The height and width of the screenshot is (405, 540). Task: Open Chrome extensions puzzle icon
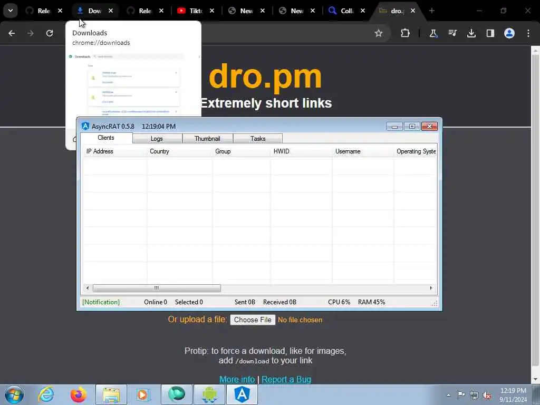click(405, 33)
